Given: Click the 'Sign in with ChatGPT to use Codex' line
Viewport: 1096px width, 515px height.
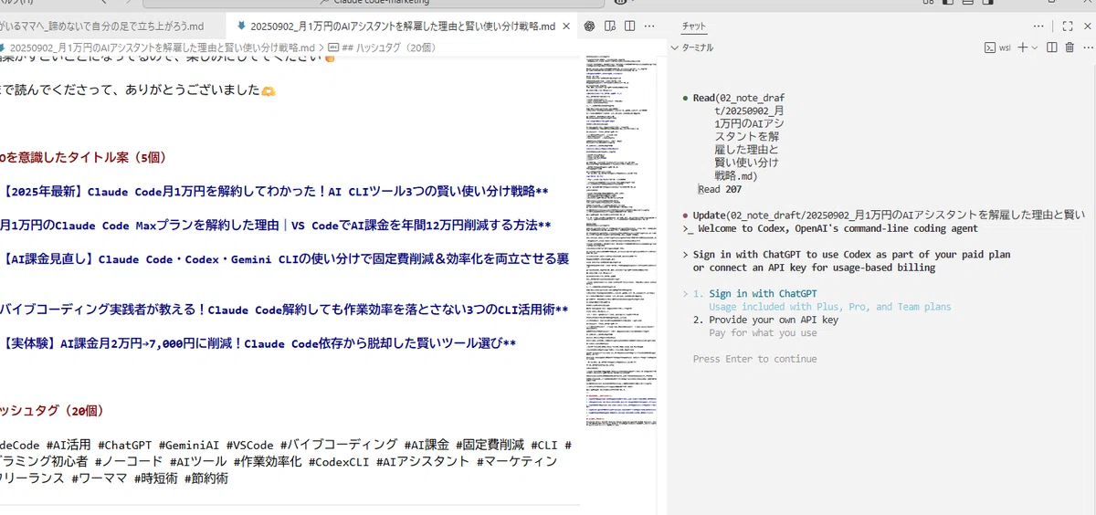Looking at the screenshot, I should tap(851, 255).
